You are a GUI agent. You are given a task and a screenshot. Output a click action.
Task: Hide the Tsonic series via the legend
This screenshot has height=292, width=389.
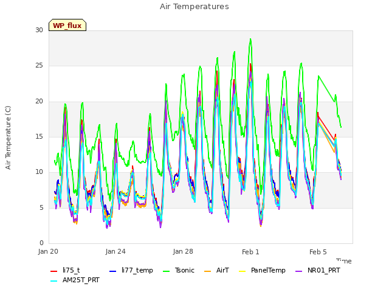coord(179,270)
